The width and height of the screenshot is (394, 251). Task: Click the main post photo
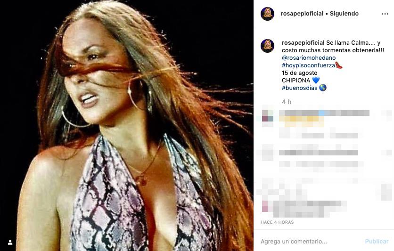click(127, 125)
